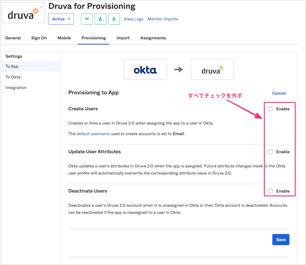Open the Import tab
This screenshot has height=265, width=306.
tap(123, 38)
